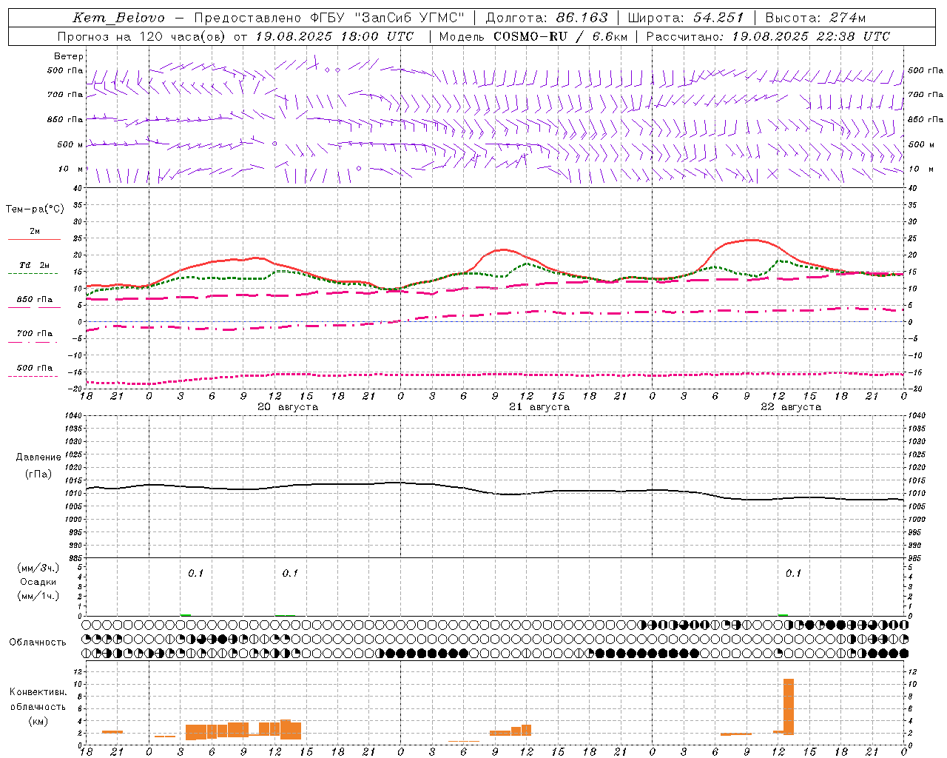The width and height of the screenshot is (947, 758).
Task: Click the red 2м temperature legend line
Action: pos(34,239)
